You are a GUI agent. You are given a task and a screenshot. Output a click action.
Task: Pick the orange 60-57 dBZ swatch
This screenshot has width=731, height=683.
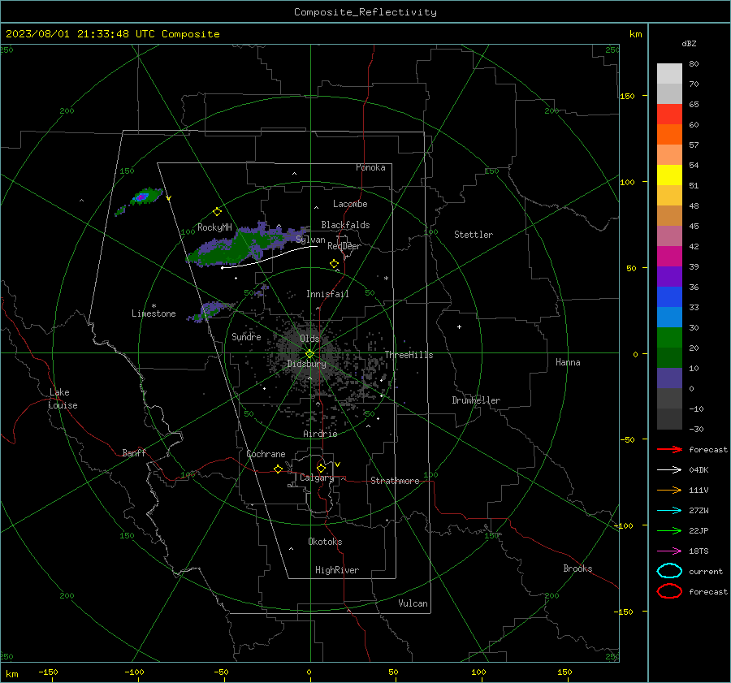click(x=669, y=134)
